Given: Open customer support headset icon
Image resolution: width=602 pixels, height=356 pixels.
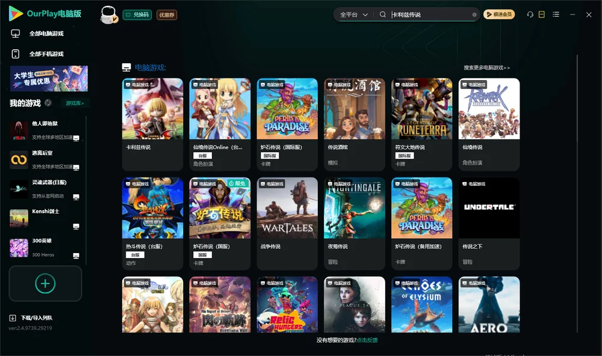Looking at the screenshot, I should pos(530,14).
